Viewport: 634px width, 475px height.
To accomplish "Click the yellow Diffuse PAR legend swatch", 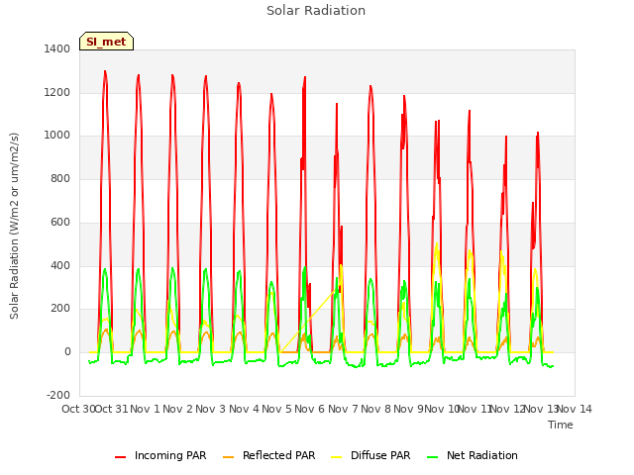I will (x=336, y=457).
